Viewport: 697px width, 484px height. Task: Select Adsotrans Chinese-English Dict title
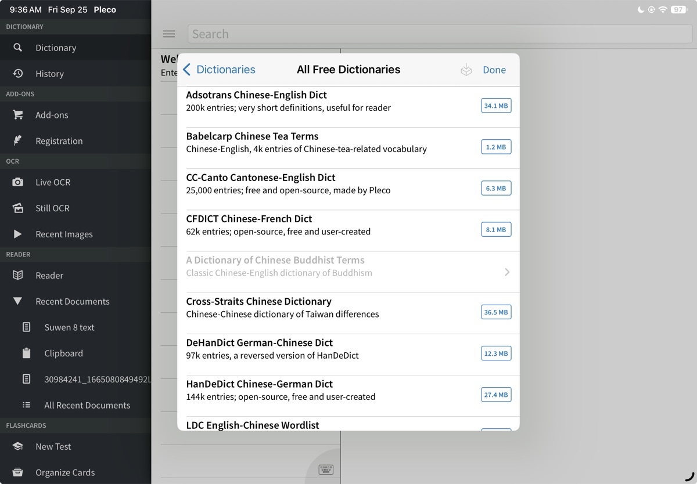click(x=256, y=95)
